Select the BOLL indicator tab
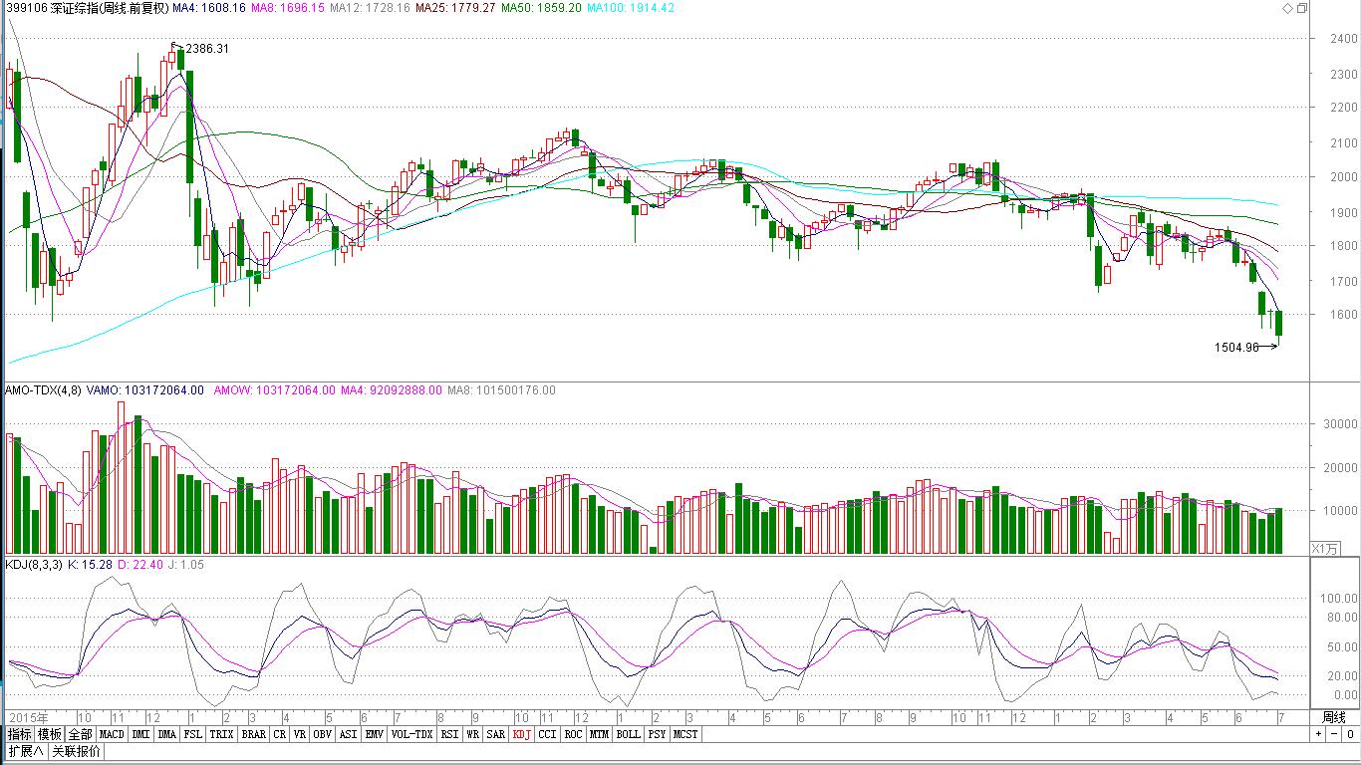The width and height of the screenshot is (1361, 765). pyautogui.click(x=629, y=734)
